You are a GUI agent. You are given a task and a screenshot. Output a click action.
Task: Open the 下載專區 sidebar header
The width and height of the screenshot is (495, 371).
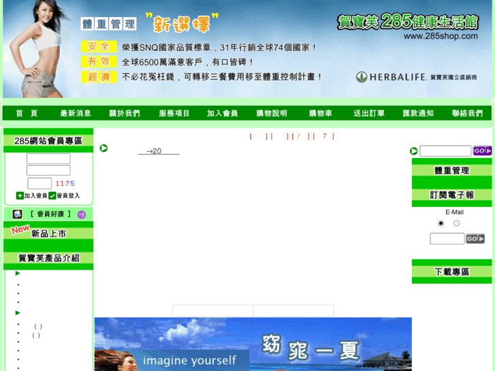point(451,272)
